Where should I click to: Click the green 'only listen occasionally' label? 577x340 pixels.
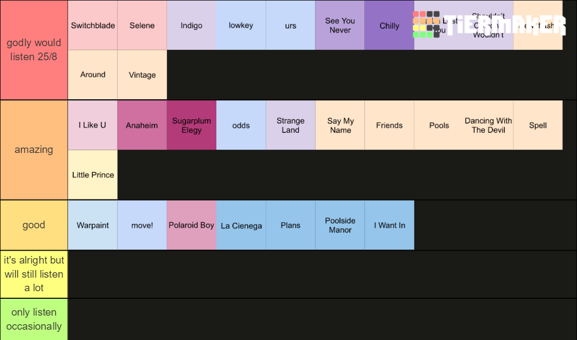(34, 319)
